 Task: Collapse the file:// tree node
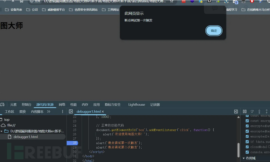(2, 125)
